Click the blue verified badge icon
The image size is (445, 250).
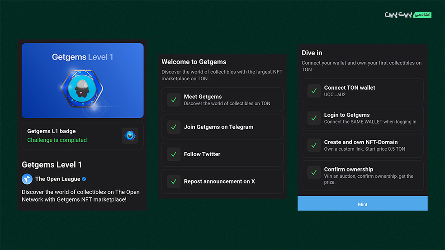[84, 179]
